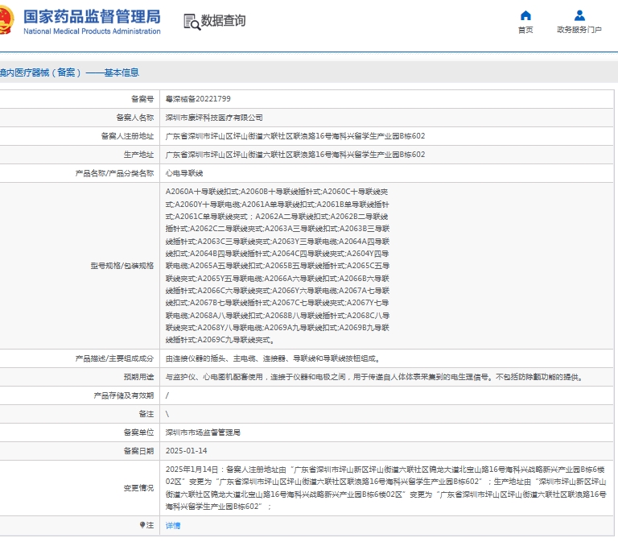Click the 备案人注册地址 row label

(127, 136)
